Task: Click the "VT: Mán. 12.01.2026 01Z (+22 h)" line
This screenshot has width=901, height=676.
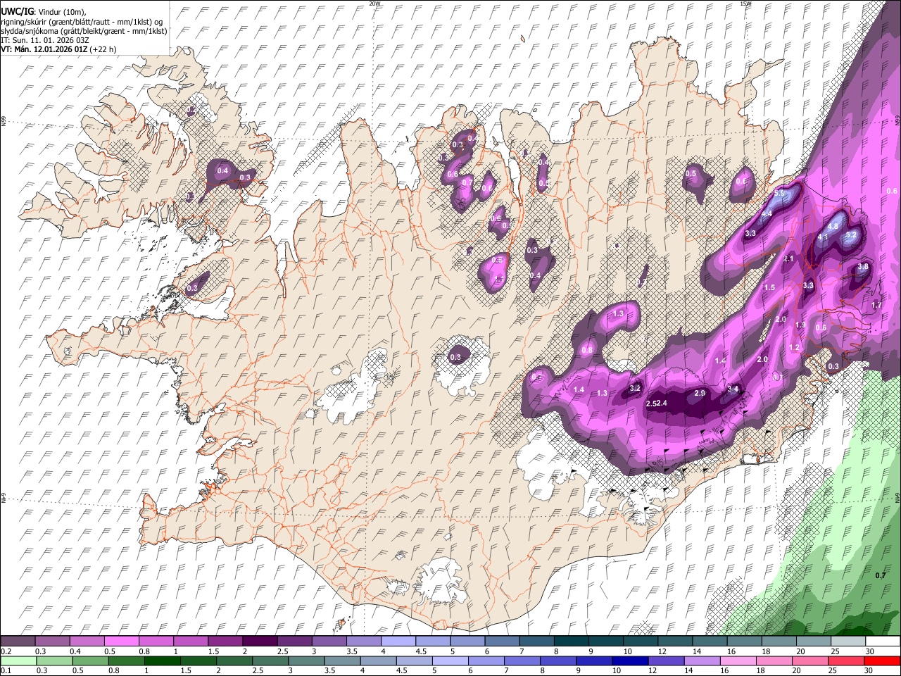Action: point(58,49)
